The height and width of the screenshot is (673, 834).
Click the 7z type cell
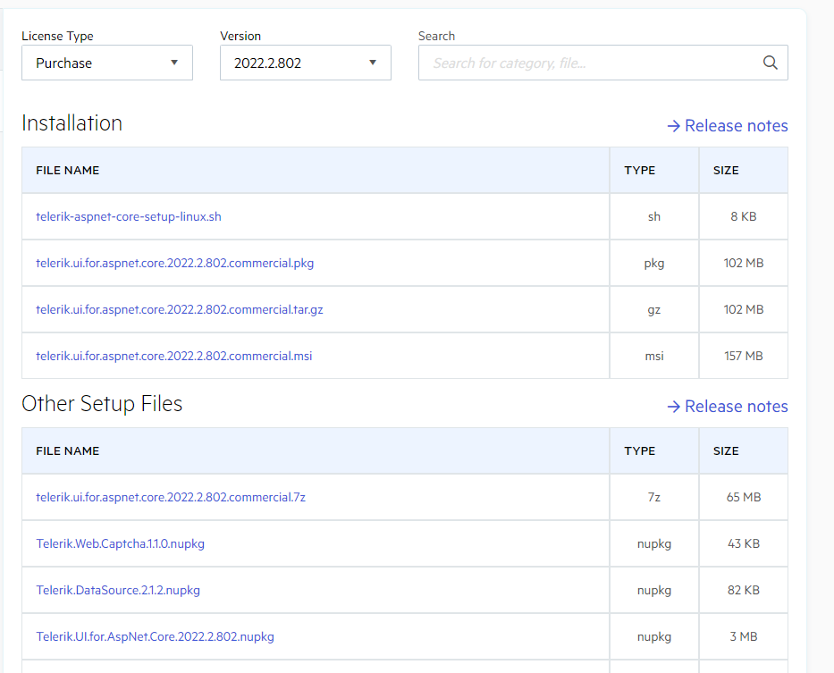(x=654, y=497)
